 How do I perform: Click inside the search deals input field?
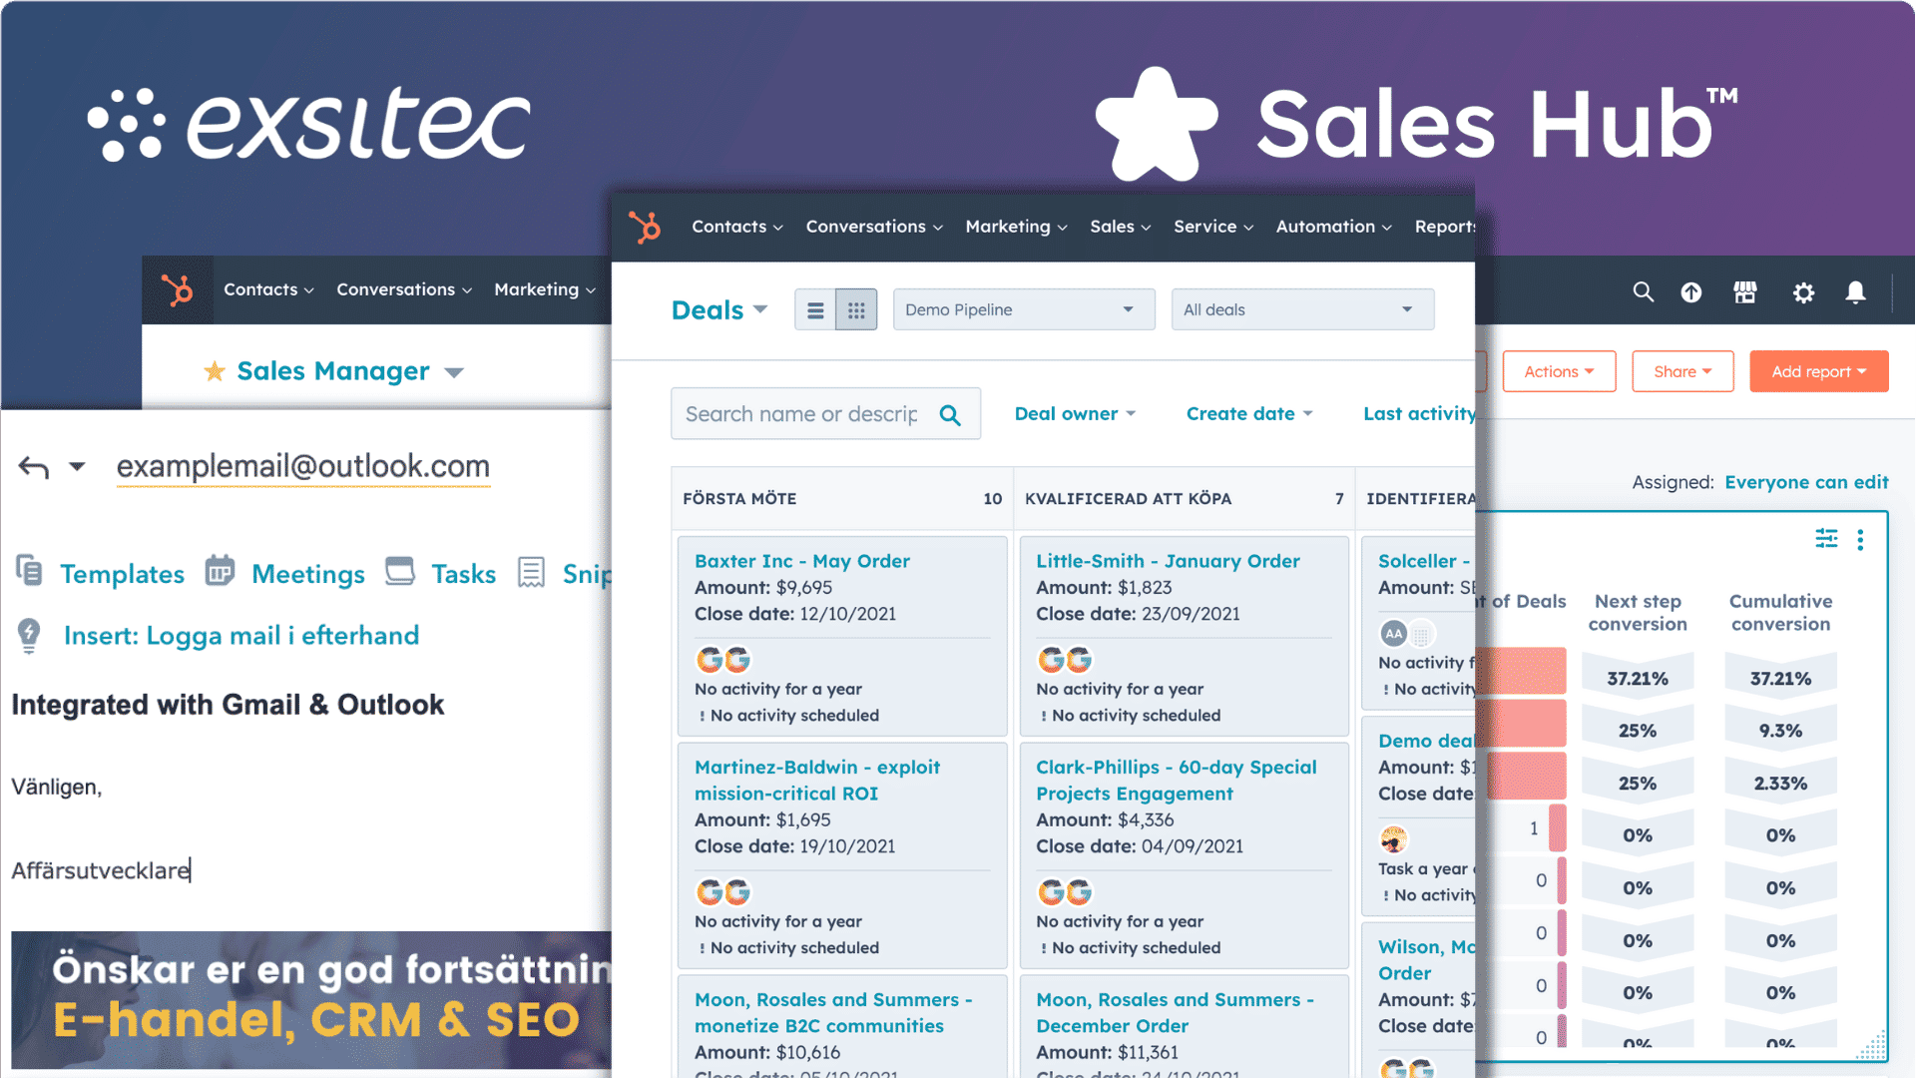801,414
